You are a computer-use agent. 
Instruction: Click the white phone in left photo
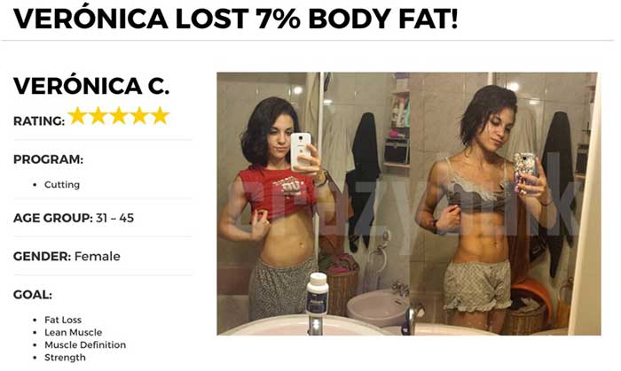pos(300,151)
